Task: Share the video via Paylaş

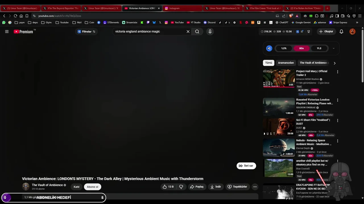Action: point(197,187)
